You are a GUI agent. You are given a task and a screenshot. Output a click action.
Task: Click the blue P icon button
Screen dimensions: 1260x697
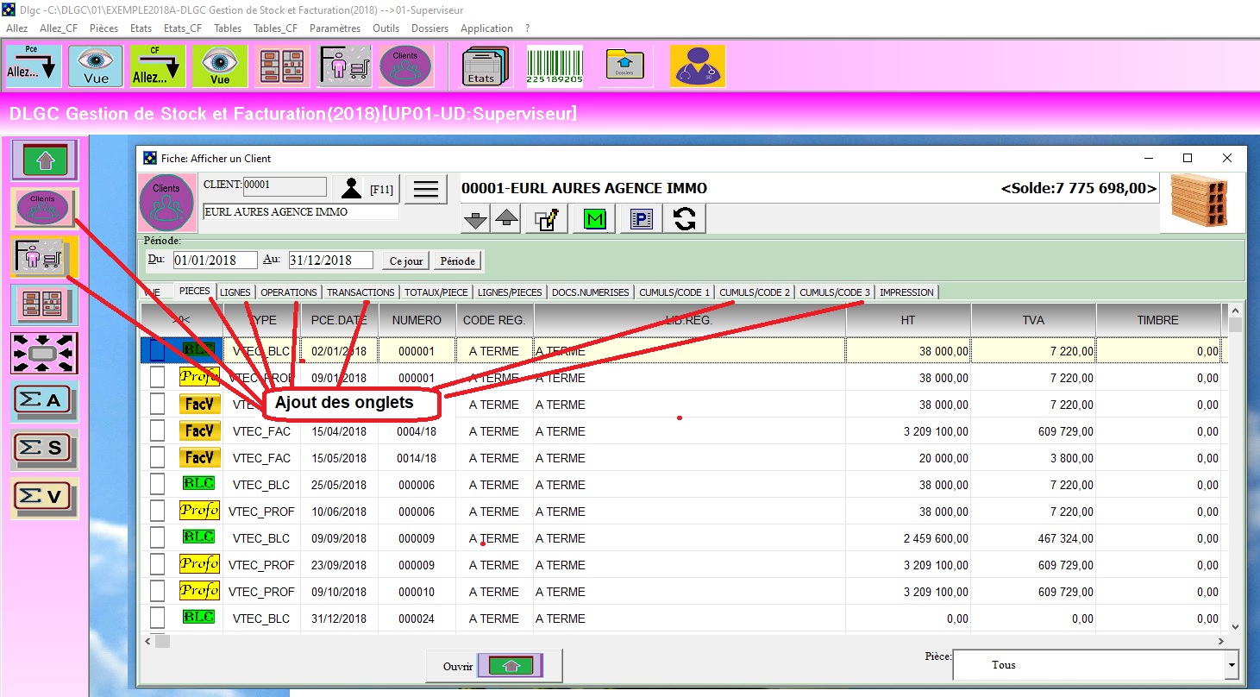coord(642,219)
